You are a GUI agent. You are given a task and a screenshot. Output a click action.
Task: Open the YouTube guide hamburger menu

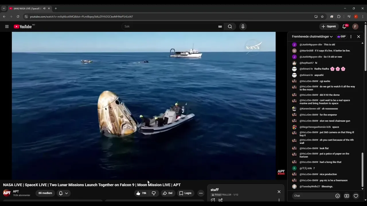coord(7,27)
